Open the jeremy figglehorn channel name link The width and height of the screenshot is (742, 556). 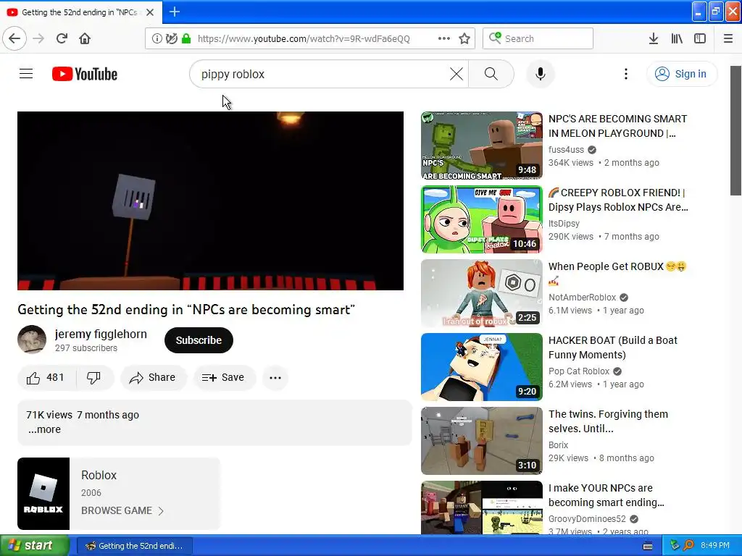pyautogui.click(x=101, y=334)
